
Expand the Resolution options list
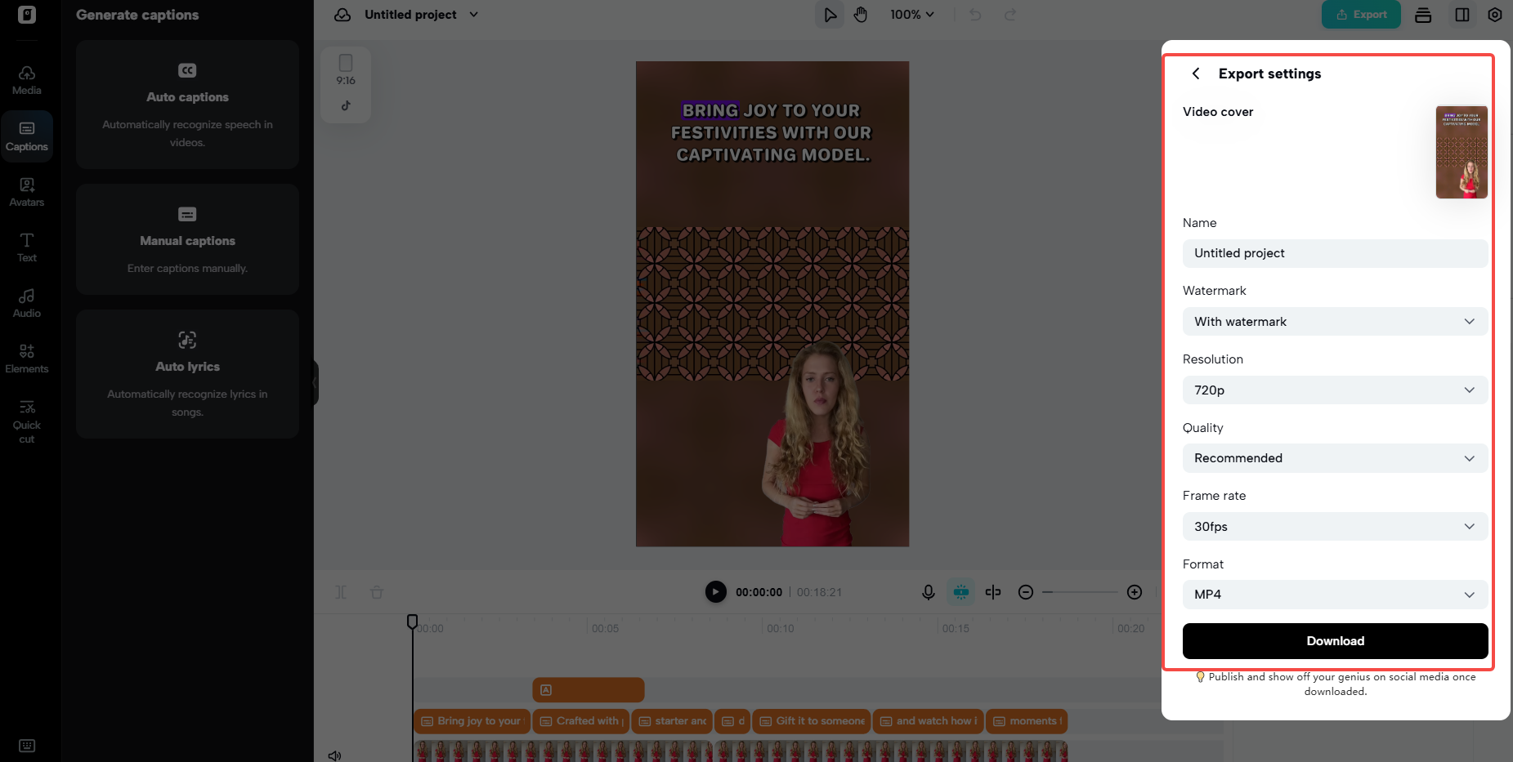(x=1334, y=390)
